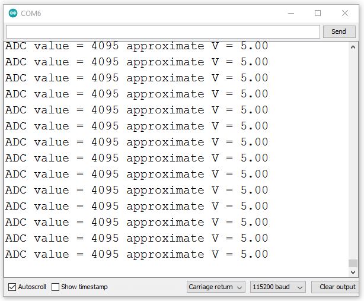Focus the serial message input field
This screenshot has width=364, height=301.
point(162,31)
